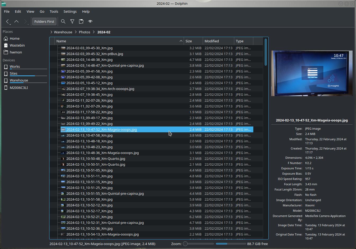Open the Tools menu
The width and height of the screenshot is (356, 249).
tap(54, 11)
